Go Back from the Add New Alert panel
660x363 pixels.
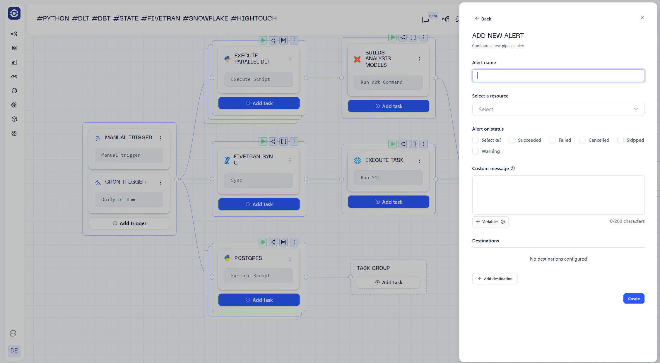(483, 19)
